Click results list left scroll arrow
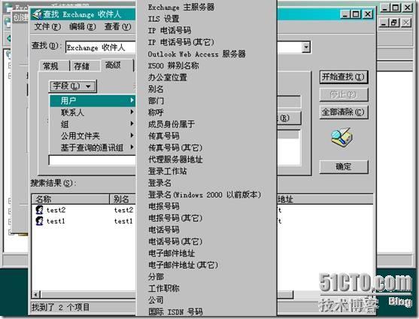Viewport: 419px width, 319px height. point(36,295)
